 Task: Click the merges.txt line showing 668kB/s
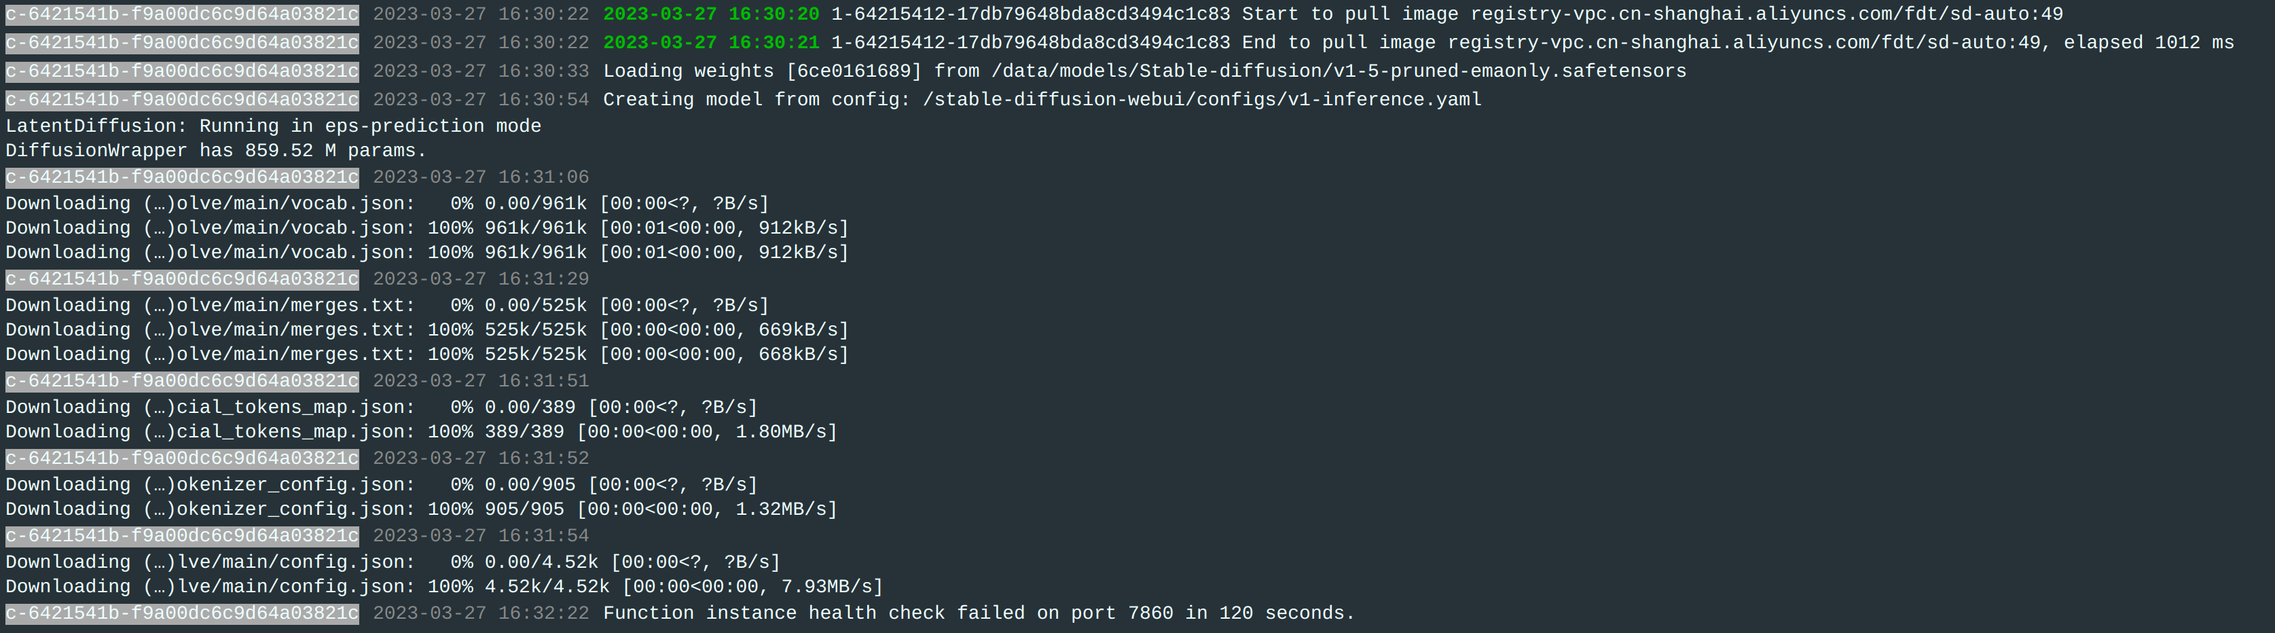[426, 354]
